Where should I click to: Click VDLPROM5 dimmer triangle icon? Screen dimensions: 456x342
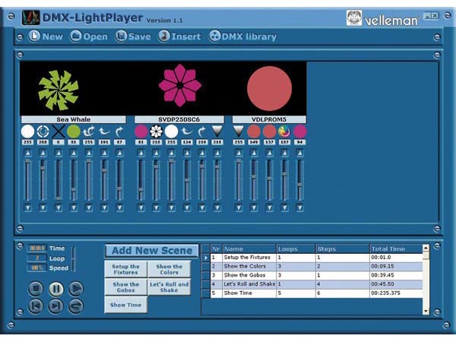pyautogui.click(x=239, y=131)
